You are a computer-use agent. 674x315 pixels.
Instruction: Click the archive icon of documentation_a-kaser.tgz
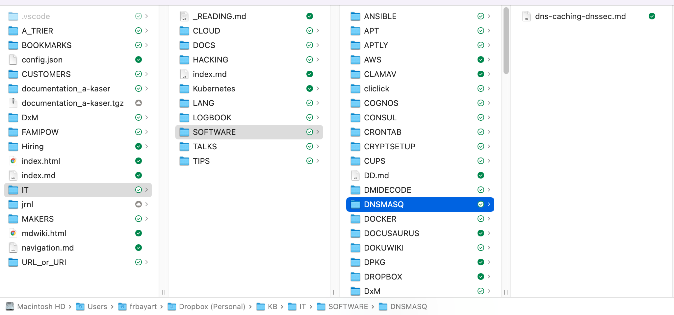click(x=13, y=103)
